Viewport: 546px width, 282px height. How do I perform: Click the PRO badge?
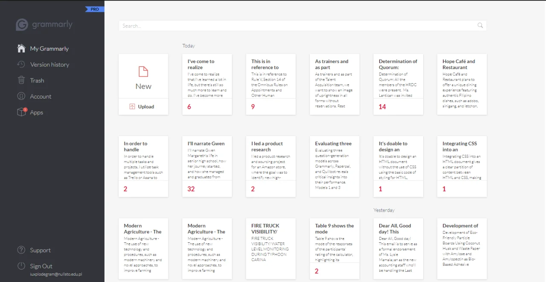(95, 9)
